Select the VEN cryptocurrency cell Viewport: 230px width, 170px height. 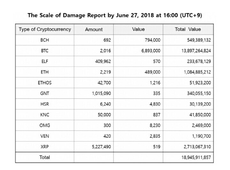tap(44, 136)
